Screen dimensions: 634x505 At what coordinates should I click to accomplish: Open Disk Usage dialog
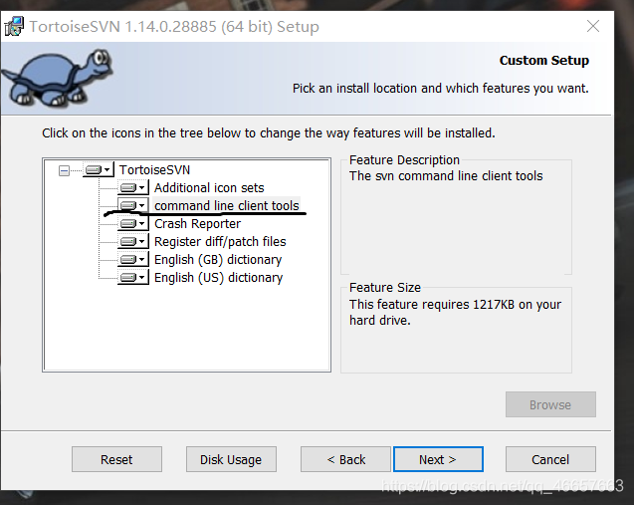point(231,459)
